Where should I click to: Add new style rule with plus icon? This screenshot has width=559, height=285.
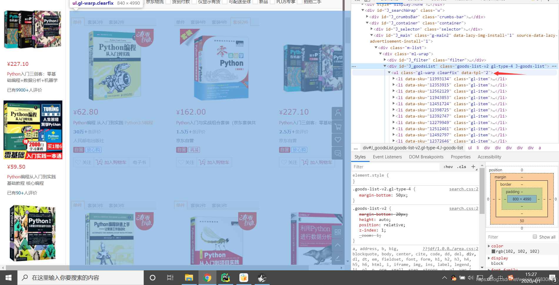point(473,167)
